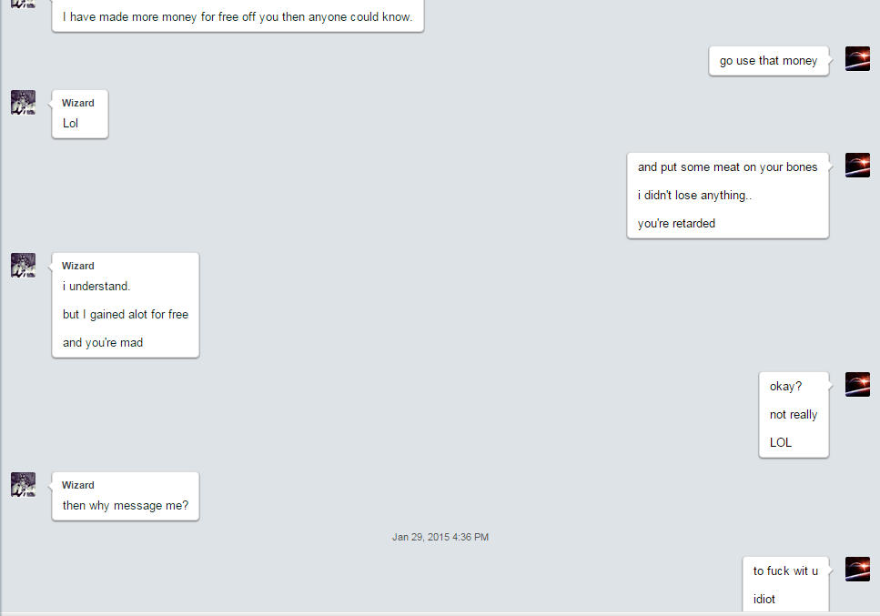Click the Wizard name above "Lol"
The image size is (880, 616).
point(78,103)
